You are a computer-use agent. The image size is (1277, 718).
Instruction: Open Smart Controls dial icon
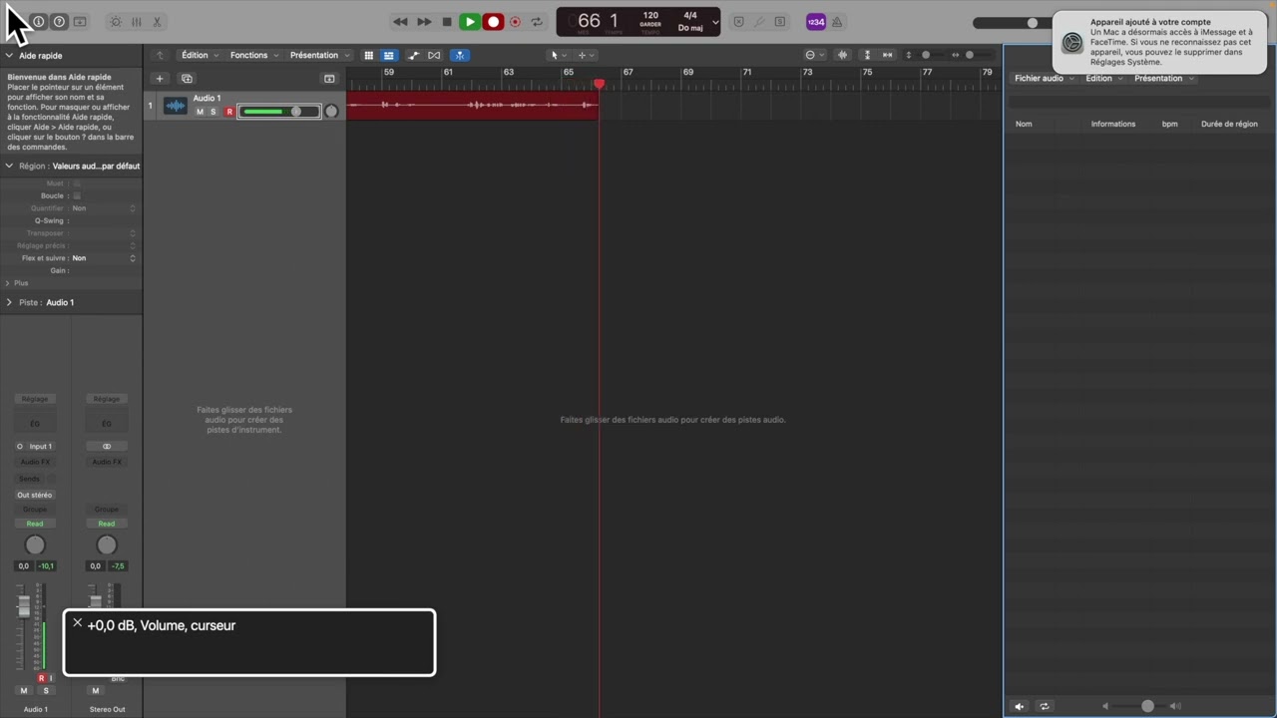115,22
